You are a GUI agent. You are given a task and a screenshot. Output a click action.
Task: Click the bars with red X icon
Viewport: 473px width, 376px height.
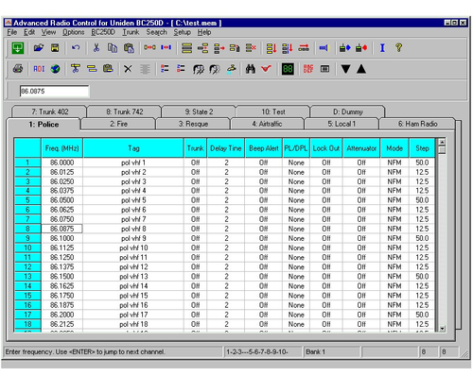click(251, 48)
